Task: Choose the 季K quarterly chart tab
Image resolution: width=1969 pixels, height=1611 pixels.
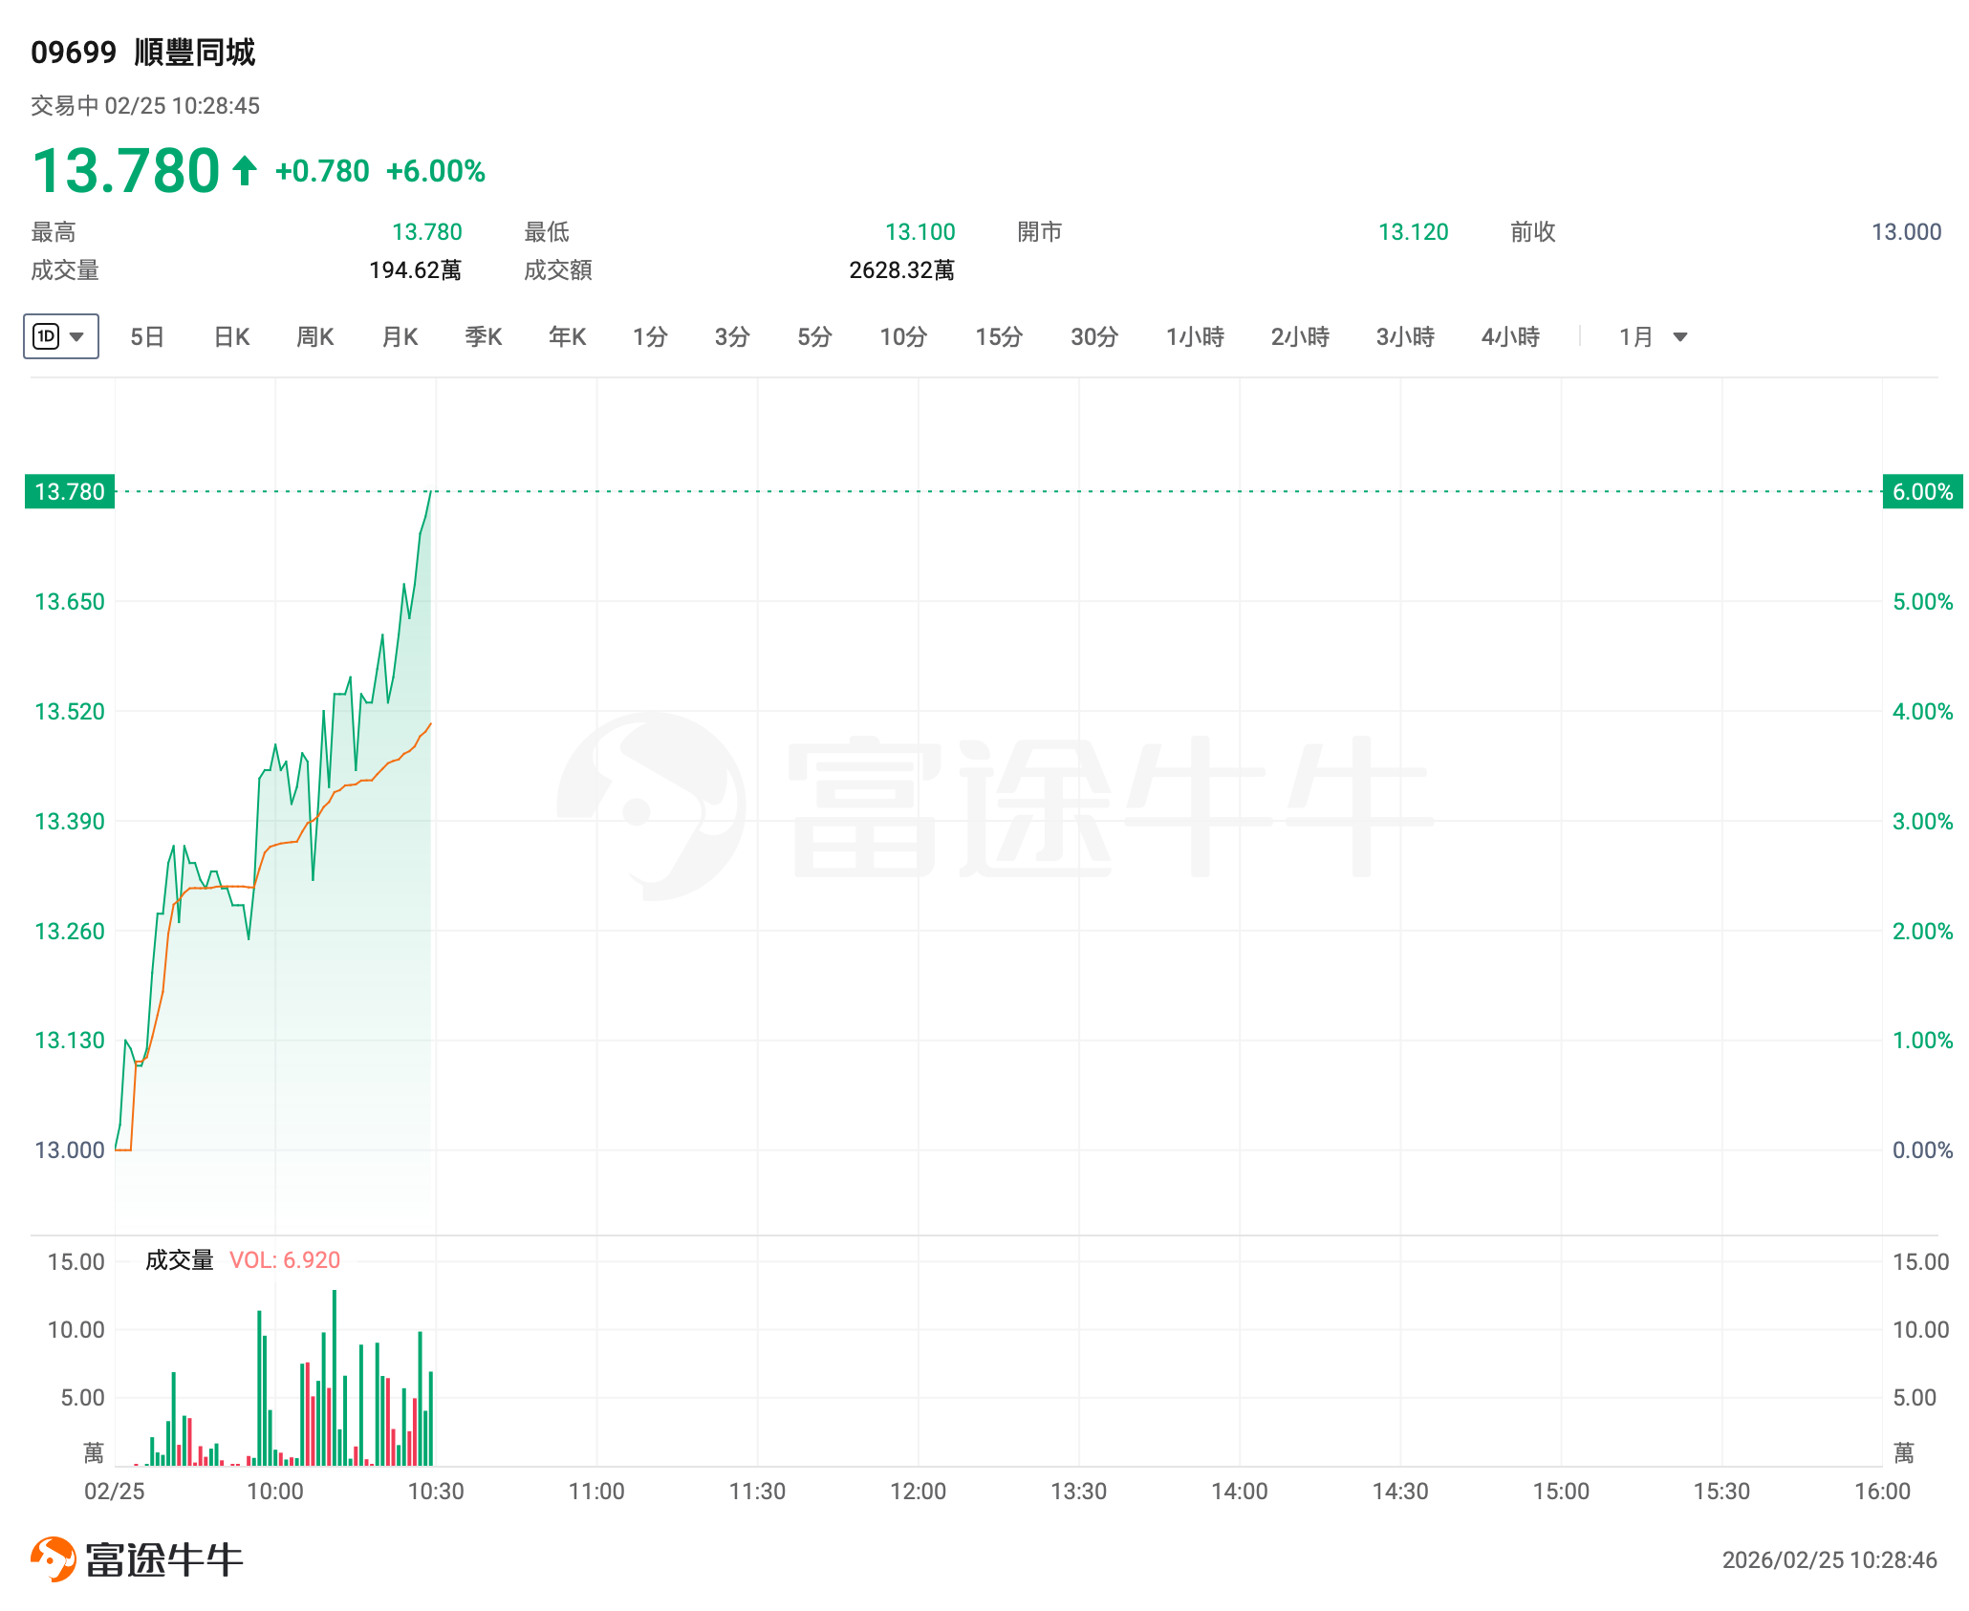Action: coord(483,337)
